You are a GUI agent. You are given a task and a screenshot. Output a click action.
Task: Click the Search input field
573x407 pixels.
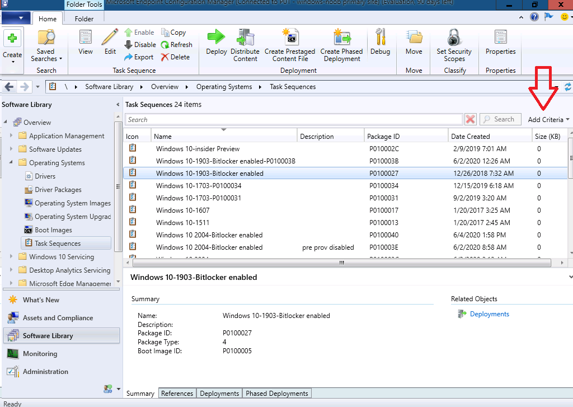tap(294, 120)
